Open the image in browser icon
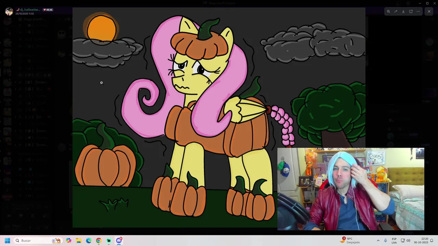Screen dimensions: 438x246 pyautogui.click(x=411, y=11)
